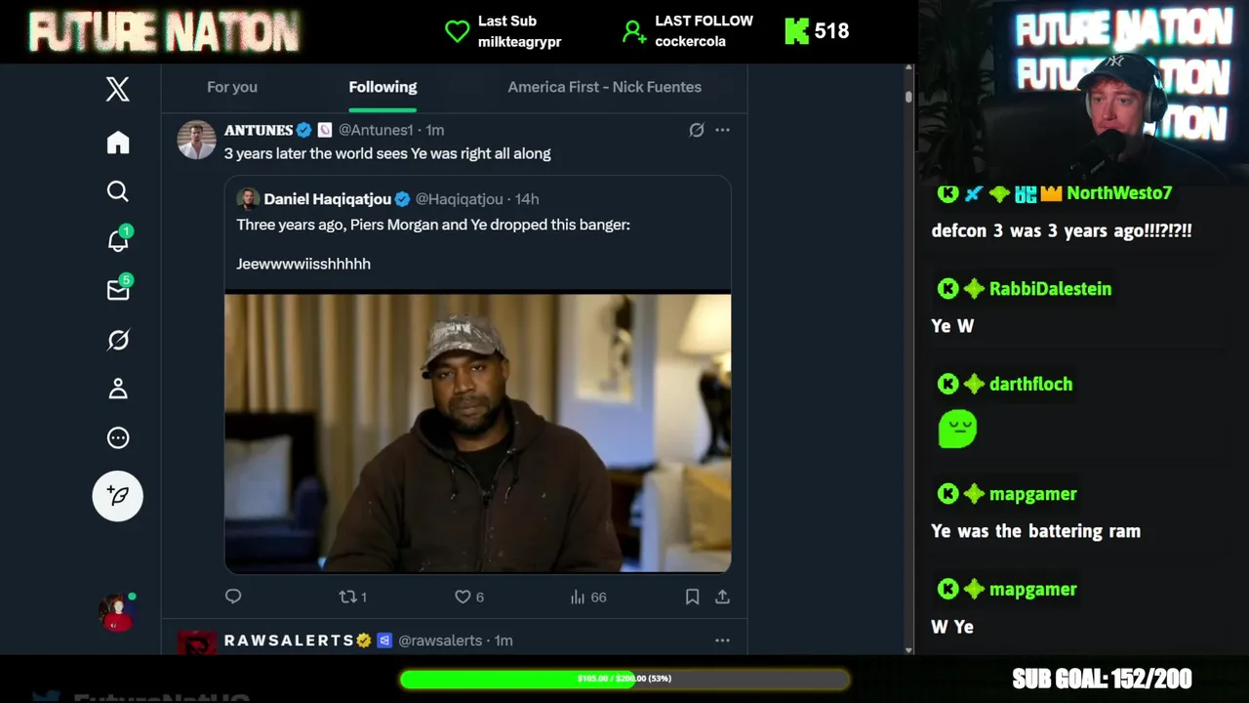Click the timeline vertical scrollbar
This screenshot has width=1249, height=703.
point(908,359)
